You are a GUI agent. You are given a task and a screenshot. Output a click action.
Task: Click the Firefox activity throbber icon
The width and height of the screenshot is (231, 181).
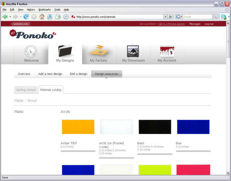[227, 10]
